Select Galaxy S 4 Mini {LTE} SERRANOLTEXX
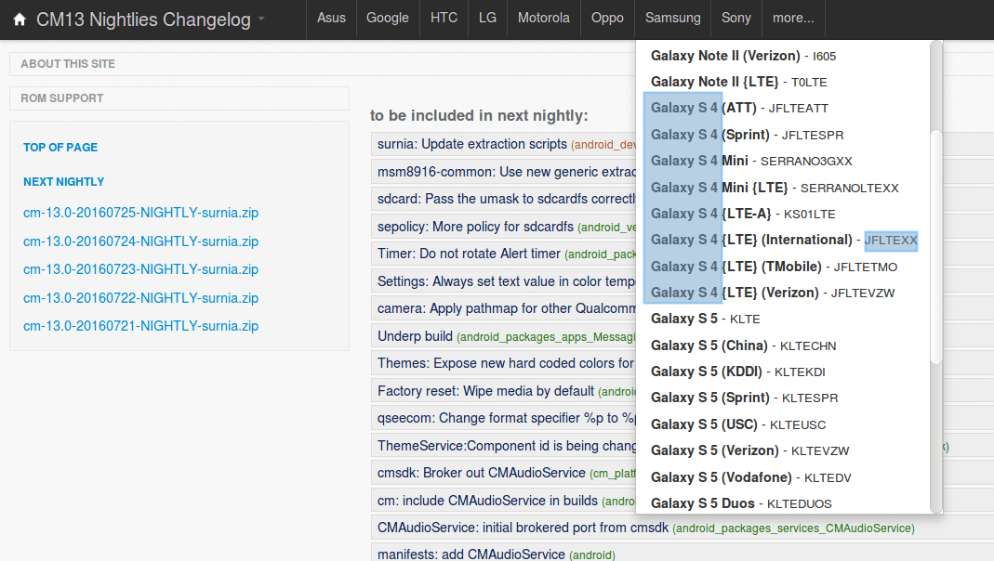 coord(775,188)
